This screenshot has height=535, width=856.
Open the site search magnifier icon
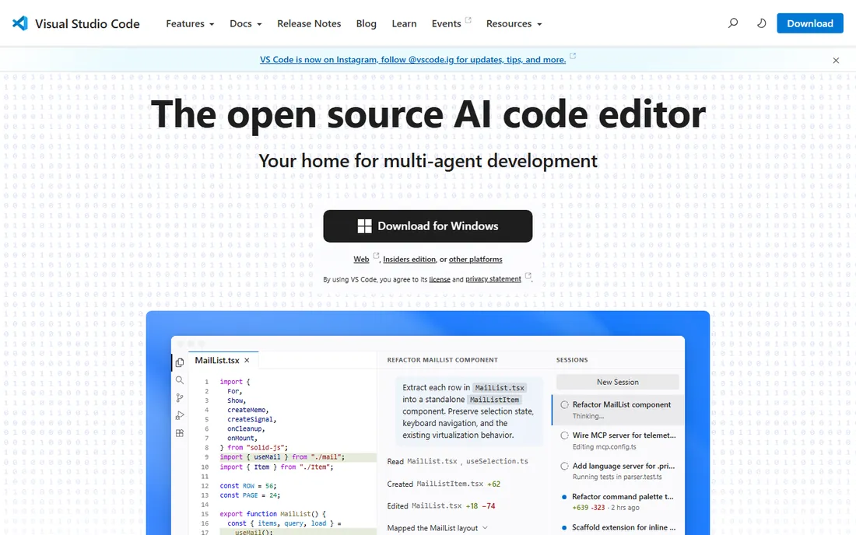tap(732, 23)
